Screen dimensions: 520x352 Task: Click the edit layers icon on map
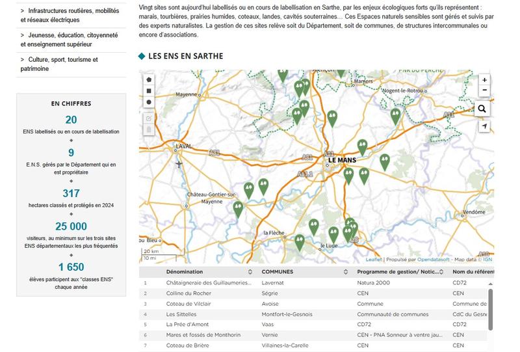tap(149, 118)
